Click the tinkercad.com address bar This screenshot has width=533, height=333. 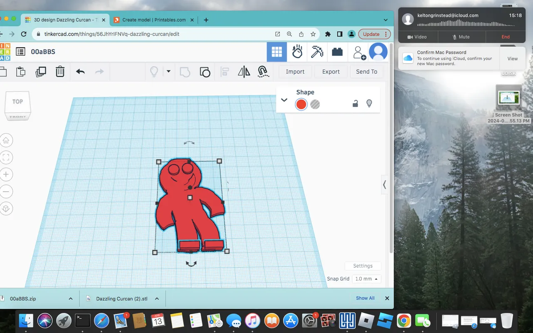[154, 34]
